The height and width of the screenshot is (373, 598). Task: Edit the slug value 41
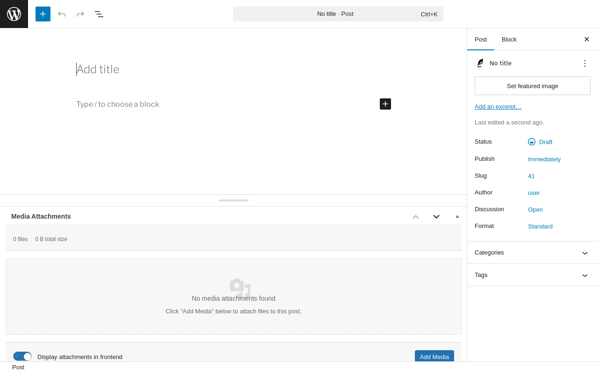point(531,176)
